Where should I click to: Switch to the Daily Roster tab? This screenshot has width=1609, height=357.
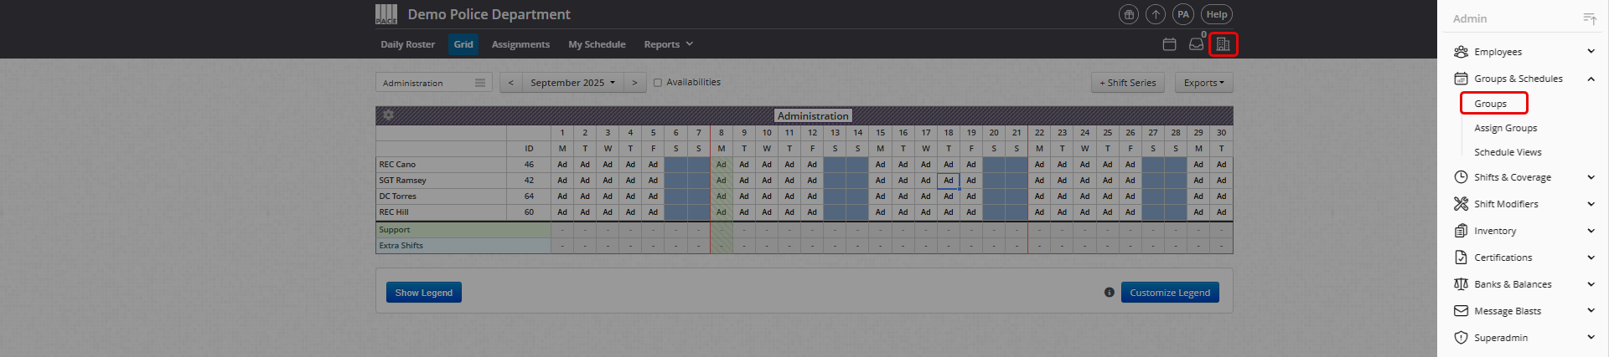[x=407, y=44]
